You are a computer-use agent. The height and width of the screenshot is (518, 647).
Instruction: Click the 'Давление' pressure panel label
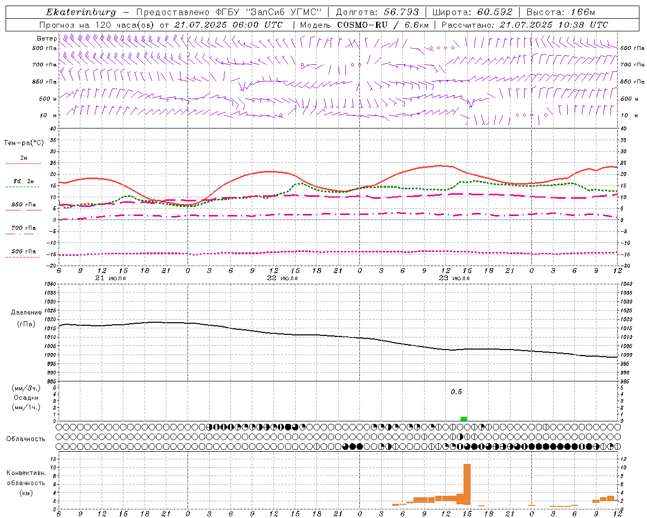click(26, 313)
